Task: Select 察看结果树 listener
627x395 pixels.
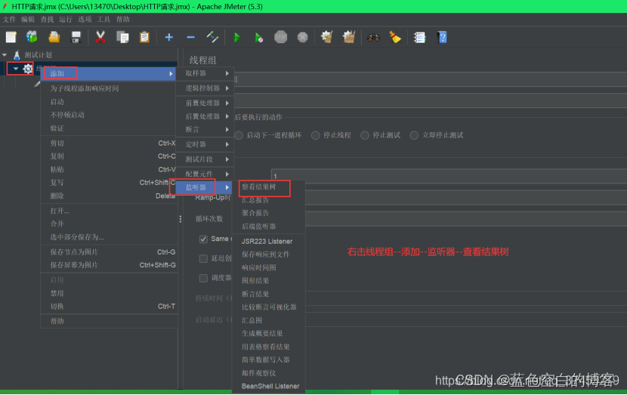Action: [269, 187]
